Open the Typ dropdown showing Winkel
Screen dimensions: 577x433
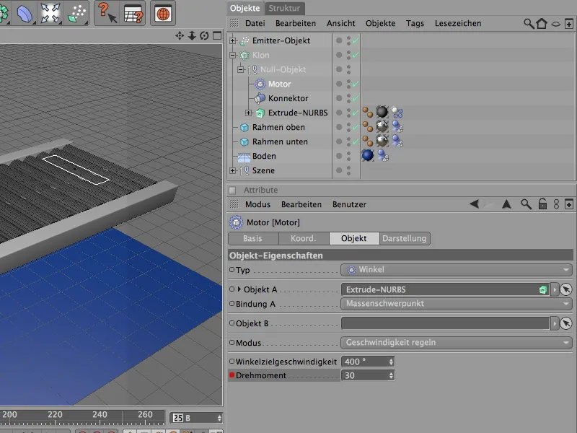click(456, 269)
